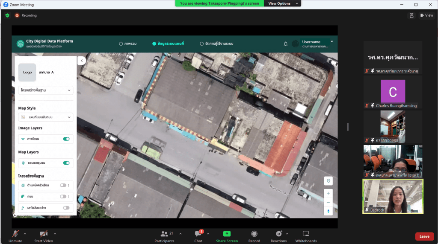Click the Image Layers section heading
Screen dimensions: 438x244
point(30,128)
